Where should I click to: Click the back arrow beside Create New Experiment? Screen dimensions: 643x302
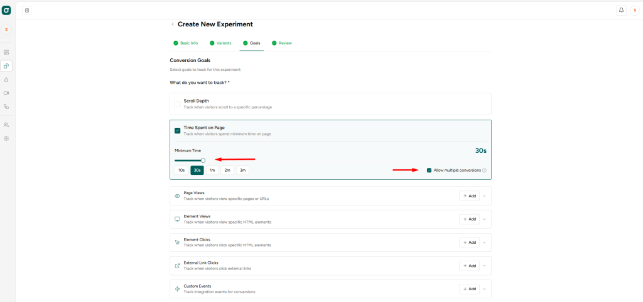[173, 24]
